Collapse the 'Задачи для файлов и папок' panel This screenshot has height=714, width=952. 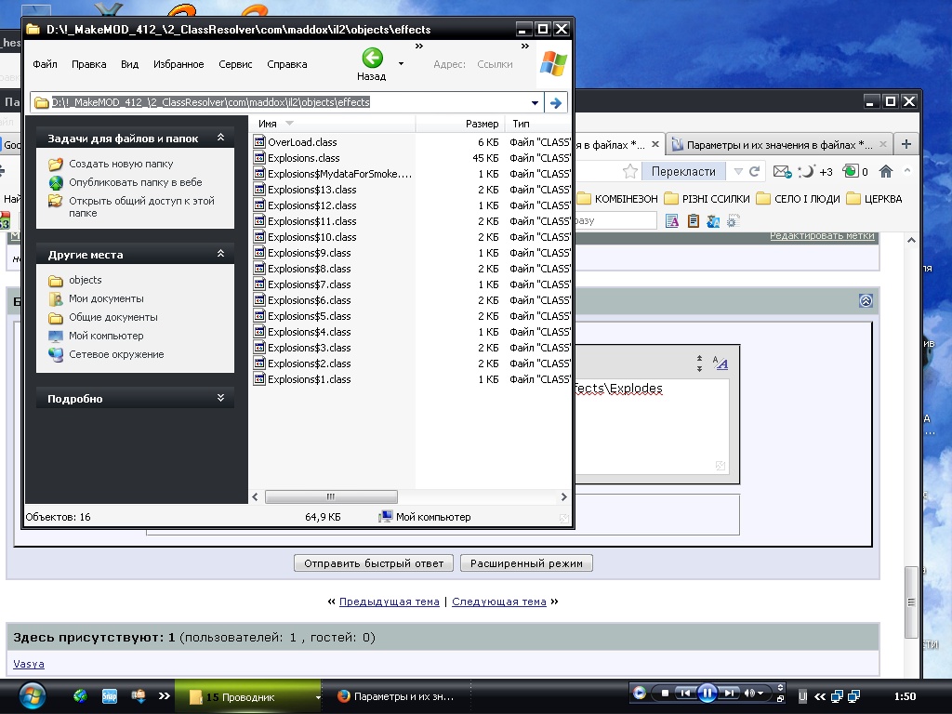point(220,138)
